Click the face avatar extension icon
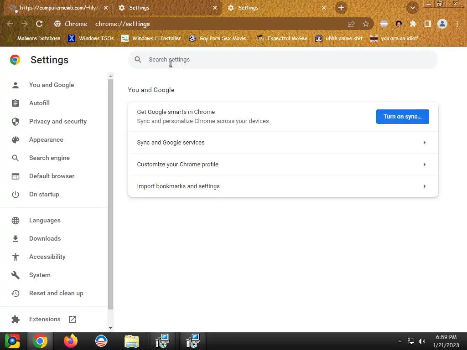The height and width of the screenshot is (350, 467). 399,24
